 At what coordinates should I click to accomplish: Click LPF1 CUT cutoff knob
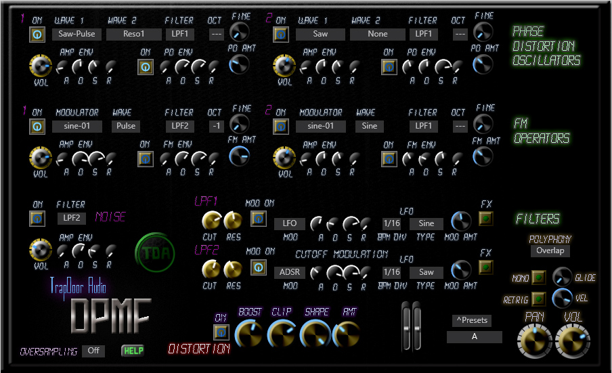tap(211, 221)
